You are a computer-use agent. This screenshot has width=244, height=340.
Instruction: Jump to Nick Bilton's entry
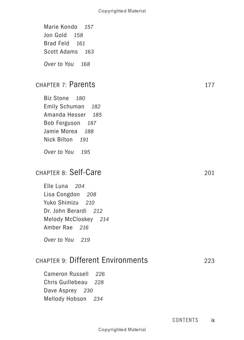[x=58, y=140]
